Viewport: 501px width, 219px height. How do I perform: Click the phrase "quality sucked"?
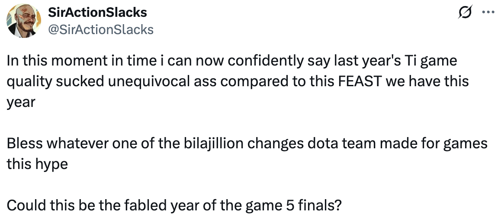[x=55, y=82]
